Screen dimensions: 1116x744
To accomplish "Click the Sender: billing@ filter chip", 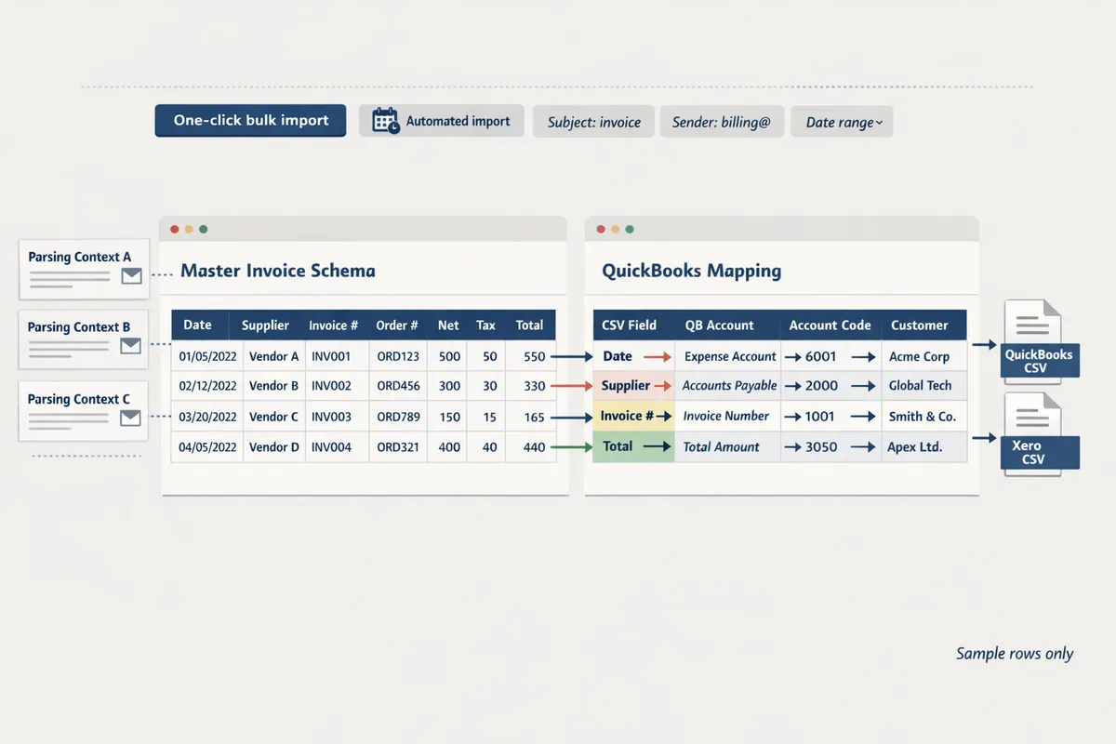I will [x=722, y=122].
